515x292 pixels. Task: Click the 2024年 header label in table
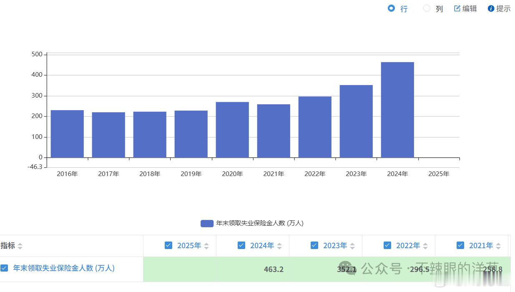coord(262,246)
